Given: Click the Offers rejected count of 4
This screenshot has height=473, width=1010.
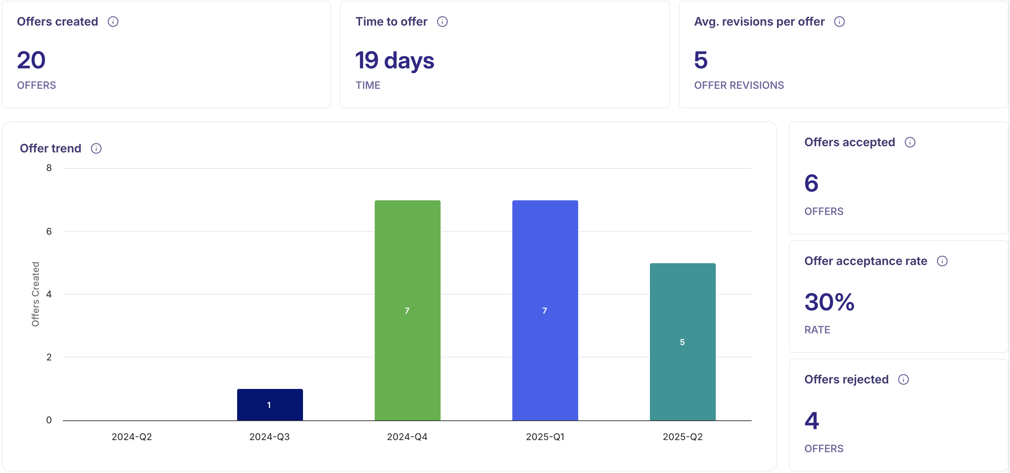Looking at the screenshot, I should pyautogui.click(x=811, y=421).
